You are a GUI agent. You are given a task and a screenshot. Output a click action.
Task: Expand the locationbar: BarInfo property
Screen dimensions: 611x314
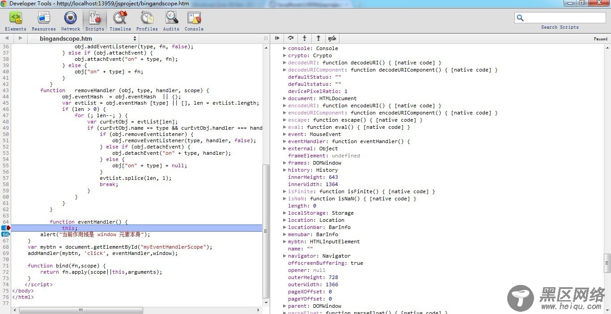pos(284,227)
